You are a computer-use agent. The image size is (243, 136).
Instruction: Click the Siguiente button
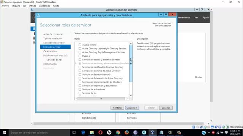click(132, 108)
